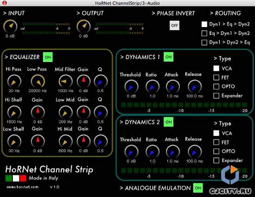Select FET type in Dynamics 2
The height and width of the screenshot is (197, 255).
coord(216,142)
